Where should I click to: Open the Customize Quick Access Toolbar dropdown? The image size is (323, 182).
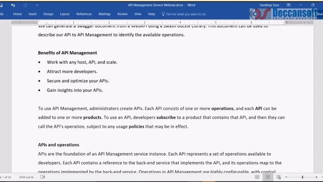point(37,6)
